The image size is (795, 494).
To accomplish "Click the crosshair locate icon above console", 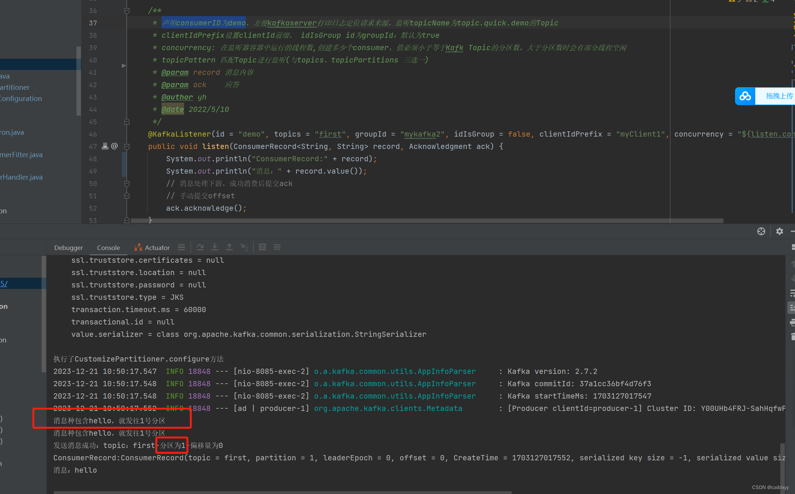I will point(761,231).
